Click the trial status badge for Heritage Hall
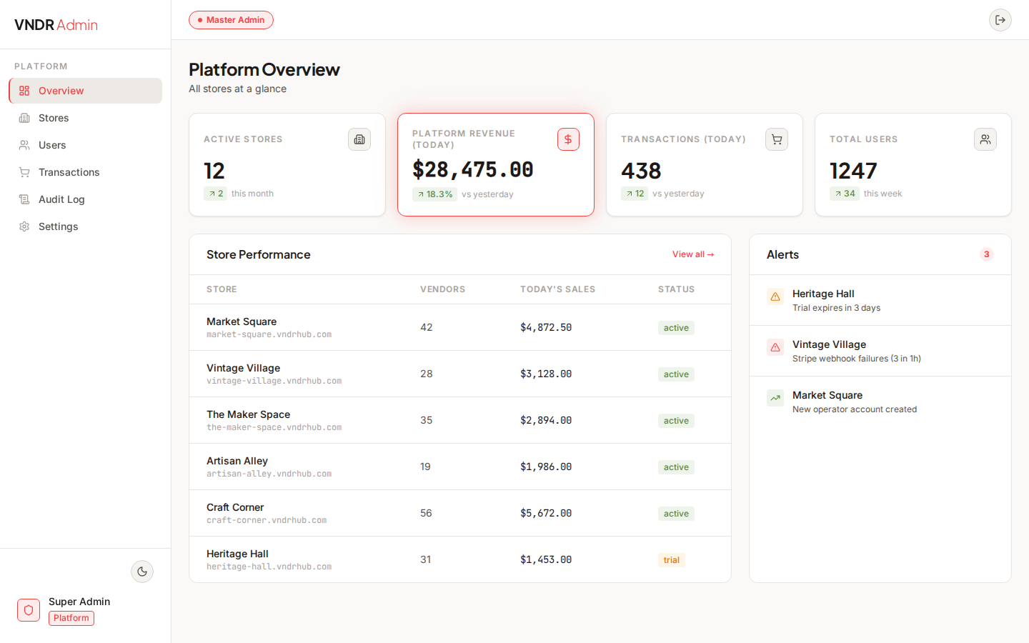This screenshot has width=1029, height=643. (x=671, y=559)
